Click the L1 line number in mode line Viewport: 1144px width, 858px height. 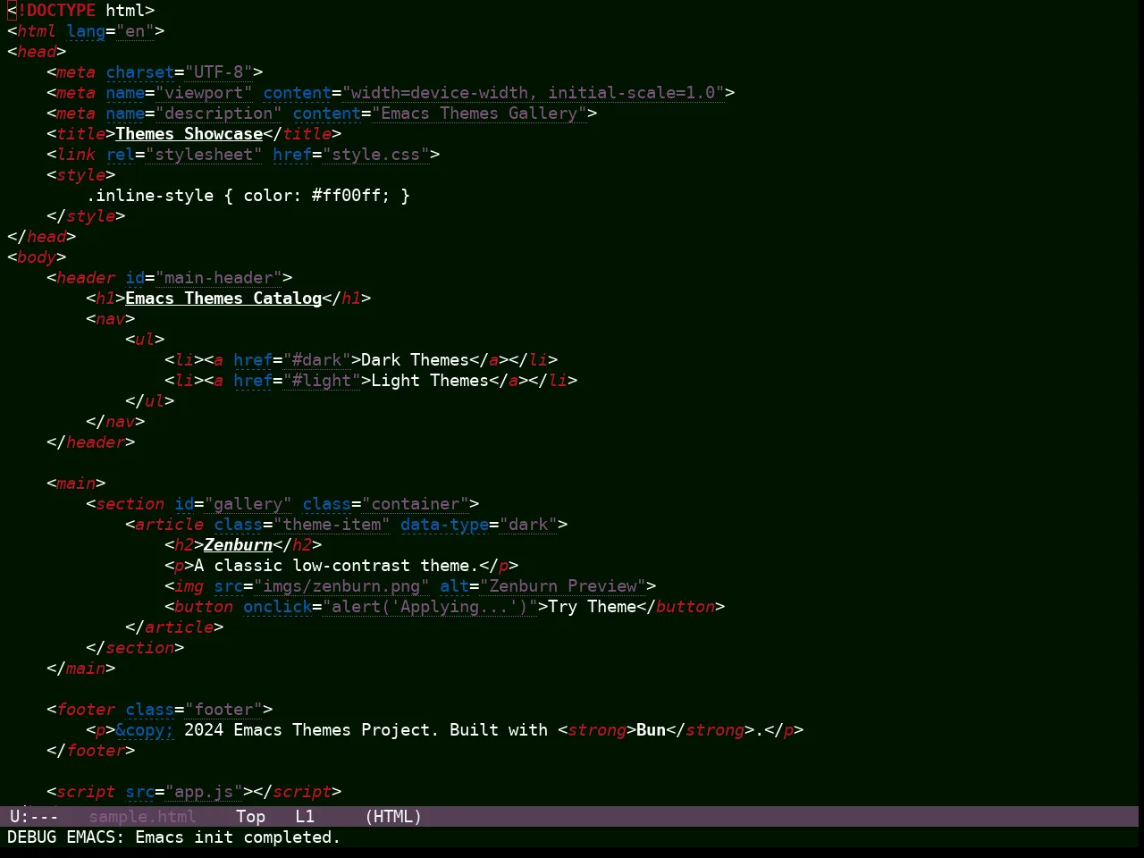(x=305, y=817)
